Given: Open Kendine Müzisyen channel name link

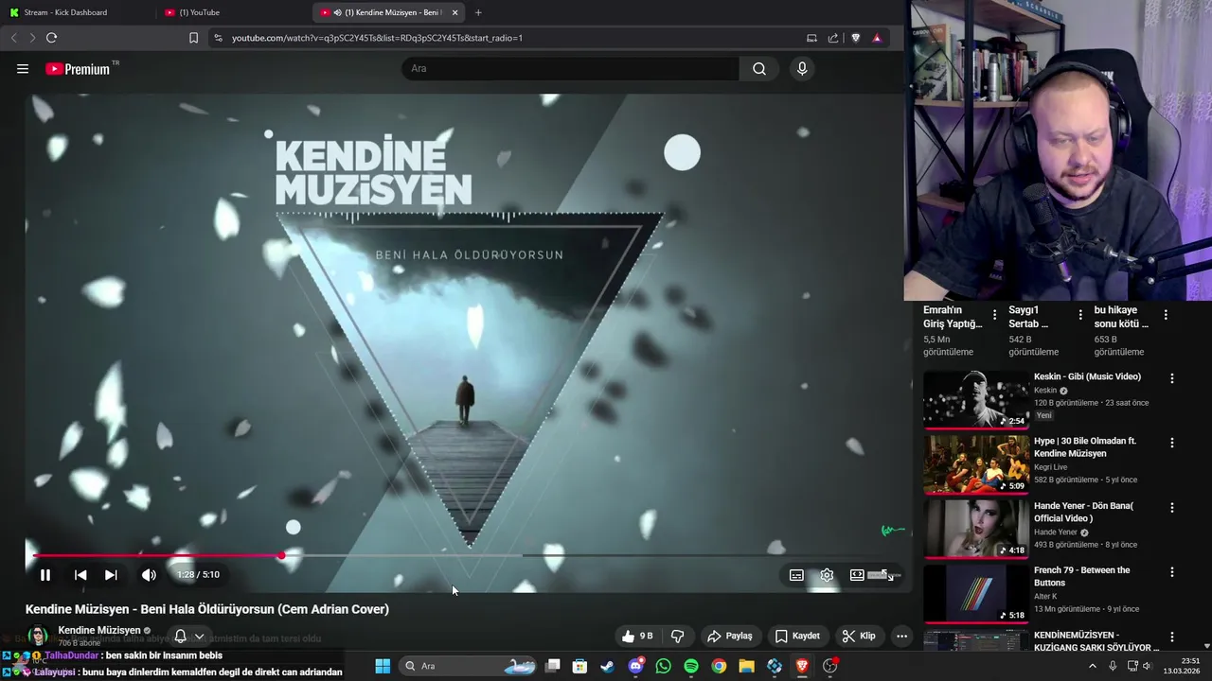Looking at the screenshot, I should (98, 630).
